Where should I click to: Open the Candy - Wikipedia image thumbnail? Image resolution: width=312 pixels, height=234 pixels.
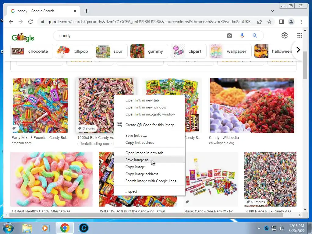pyautogui.click(x=252, y=105)
